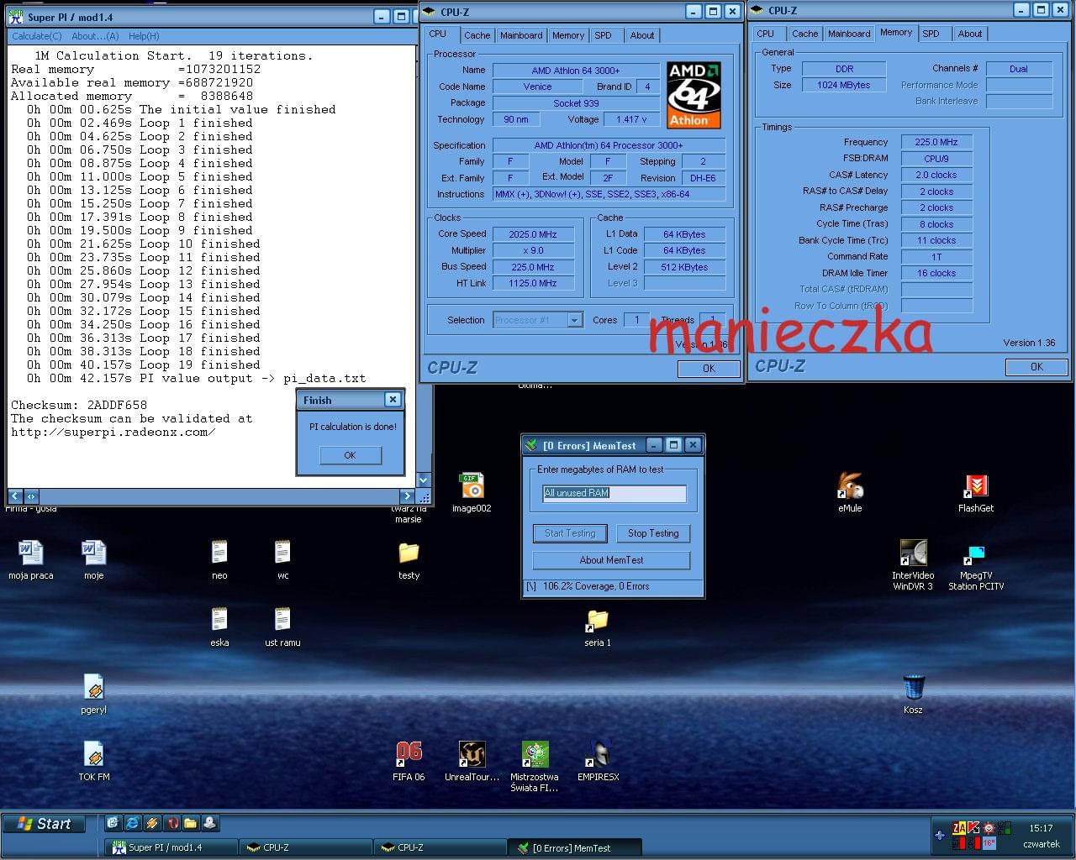The width and height of the screenshot is (1076, 860).
Task: Click the Windows Start button
Action: pyautogui.click(x=45, y=824)
